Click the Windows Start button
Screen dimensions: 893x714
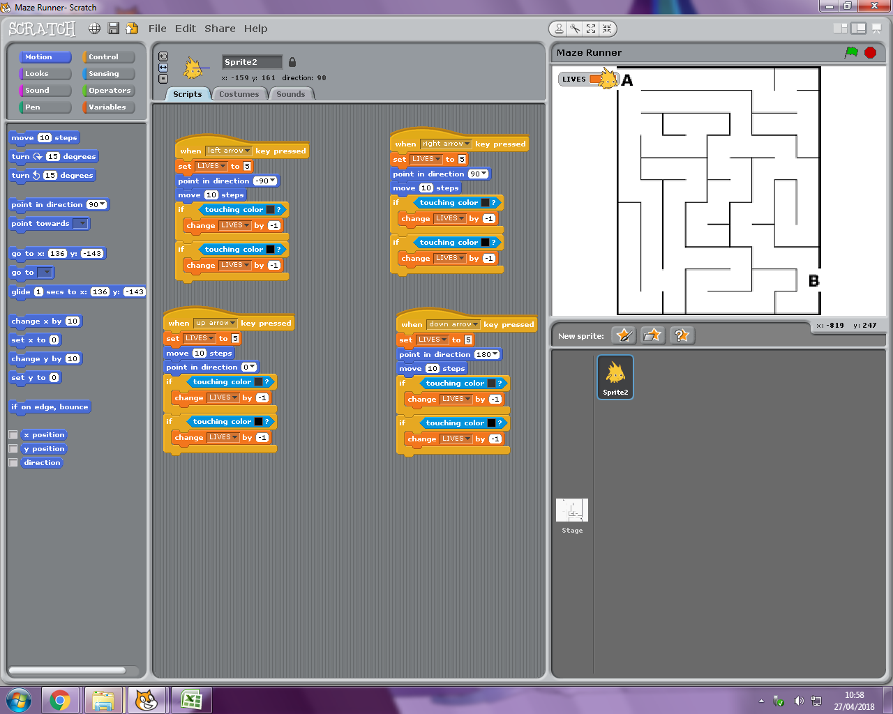[x=18, y=700]
